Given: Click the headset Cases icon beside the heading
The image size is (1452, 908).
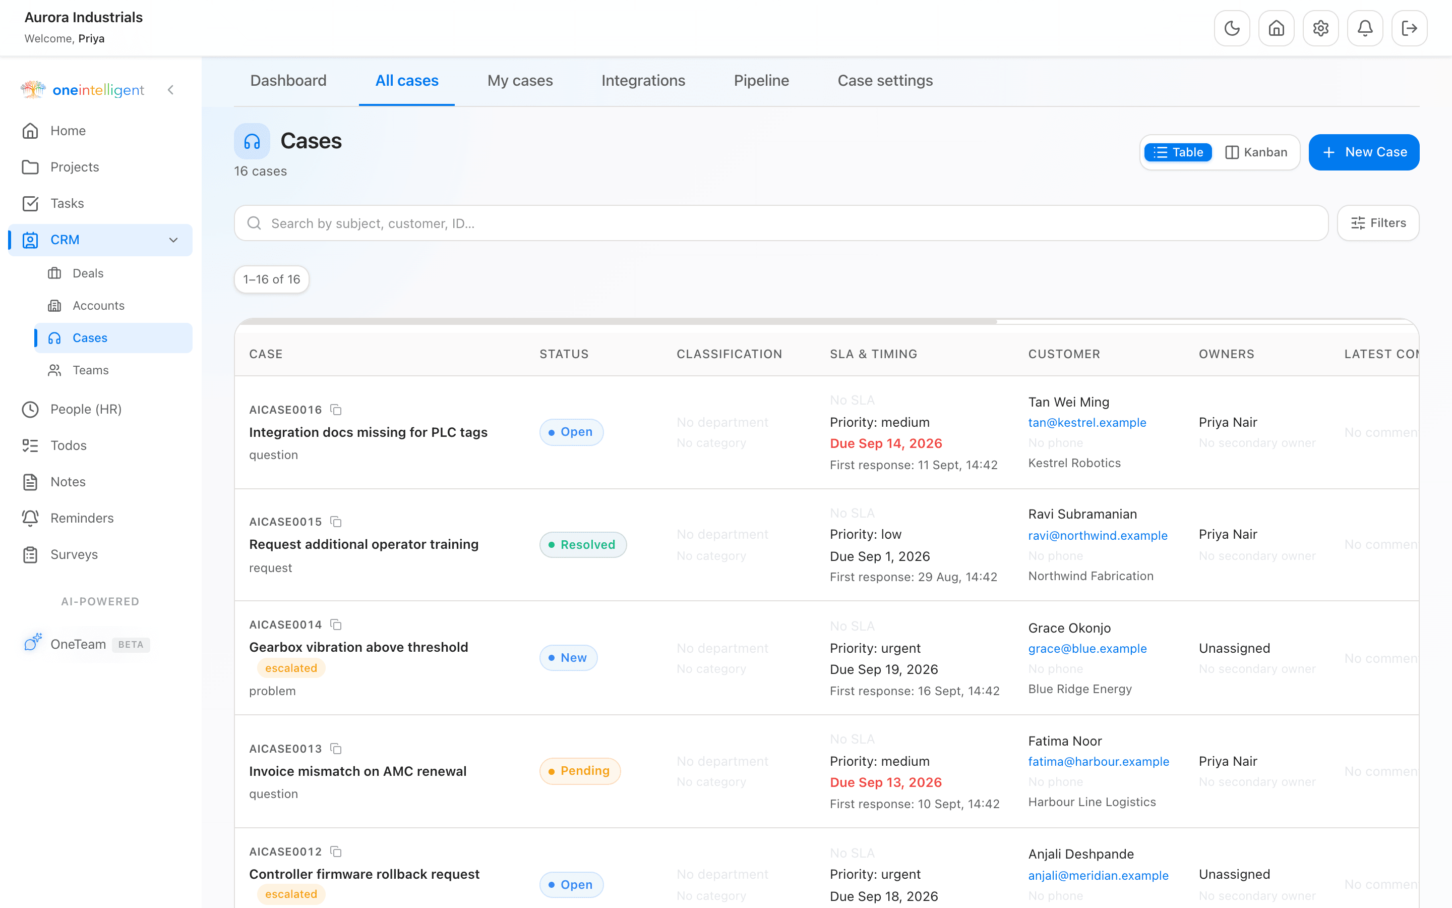Looking at the screenshot, I should coord(252,141).
